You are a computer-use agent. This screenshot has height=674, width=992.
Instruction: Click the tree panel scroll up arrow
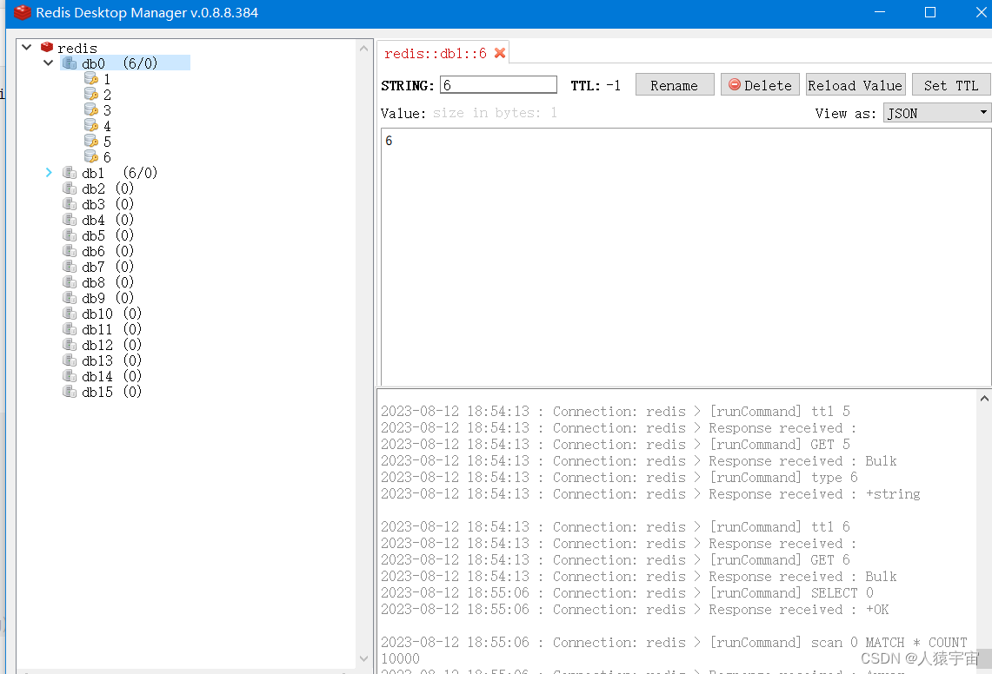pyautogui.click(x=363, y=49)
